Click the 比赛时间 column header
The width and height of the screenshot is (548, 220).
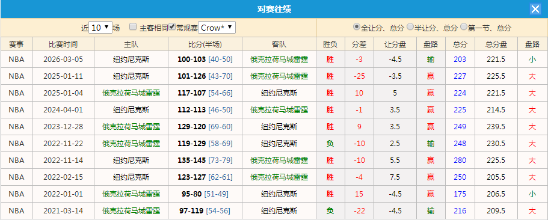(x=63, y=44)
